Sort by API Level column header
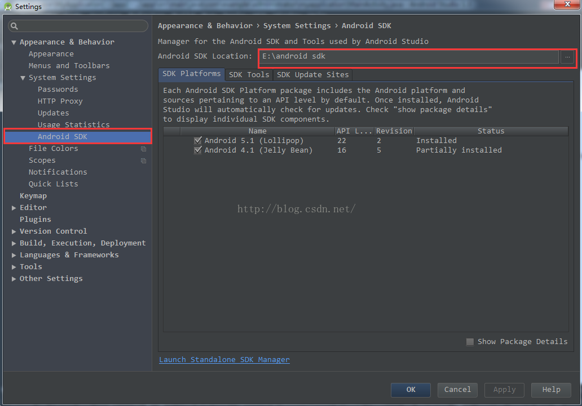582x406 pixels. (x=355, y=131)
